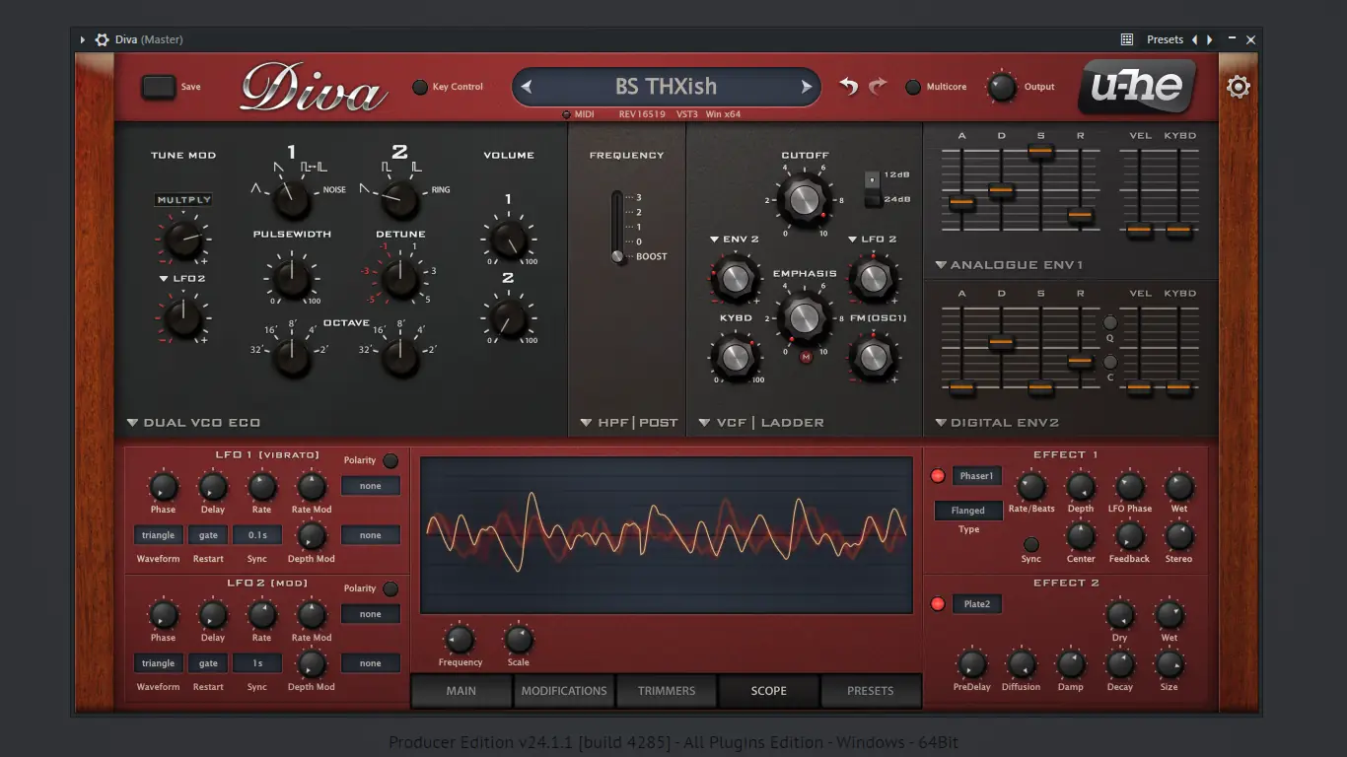Screen dimensions: 1347x757
Task: Click the LFO 1 Sync value 0.1s
Action: coord(257,535)
